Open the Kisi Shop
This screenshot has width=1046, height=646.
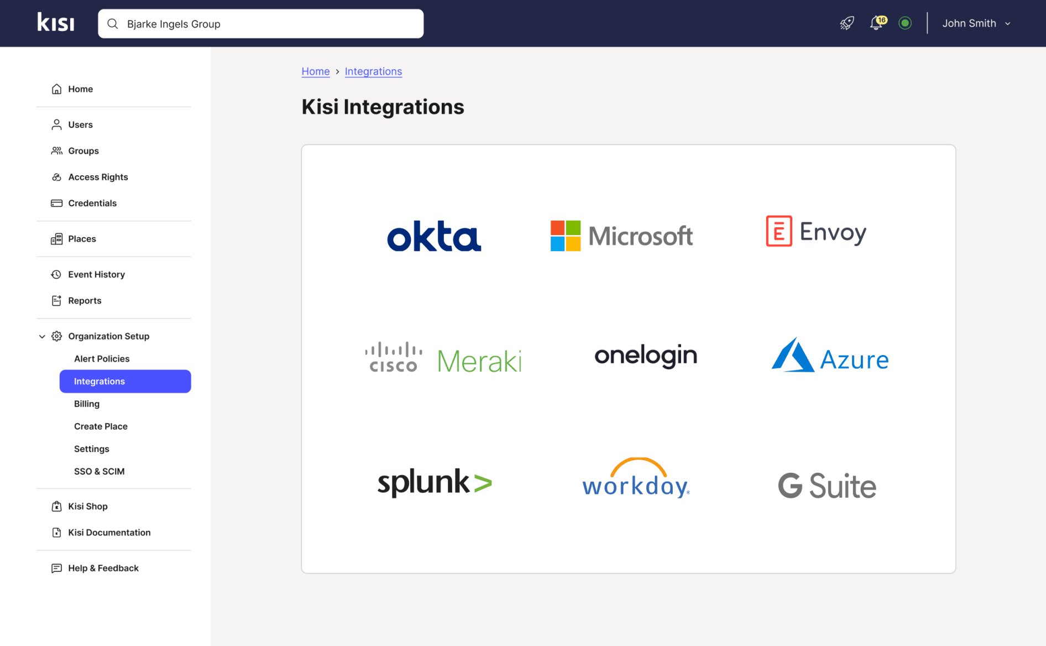click(87, 506)
